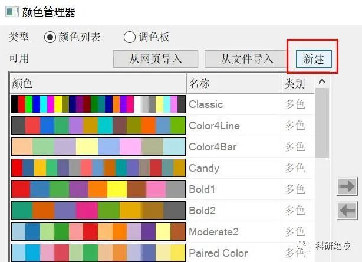Select the 颜色列表 radio button

click(50, 37)
